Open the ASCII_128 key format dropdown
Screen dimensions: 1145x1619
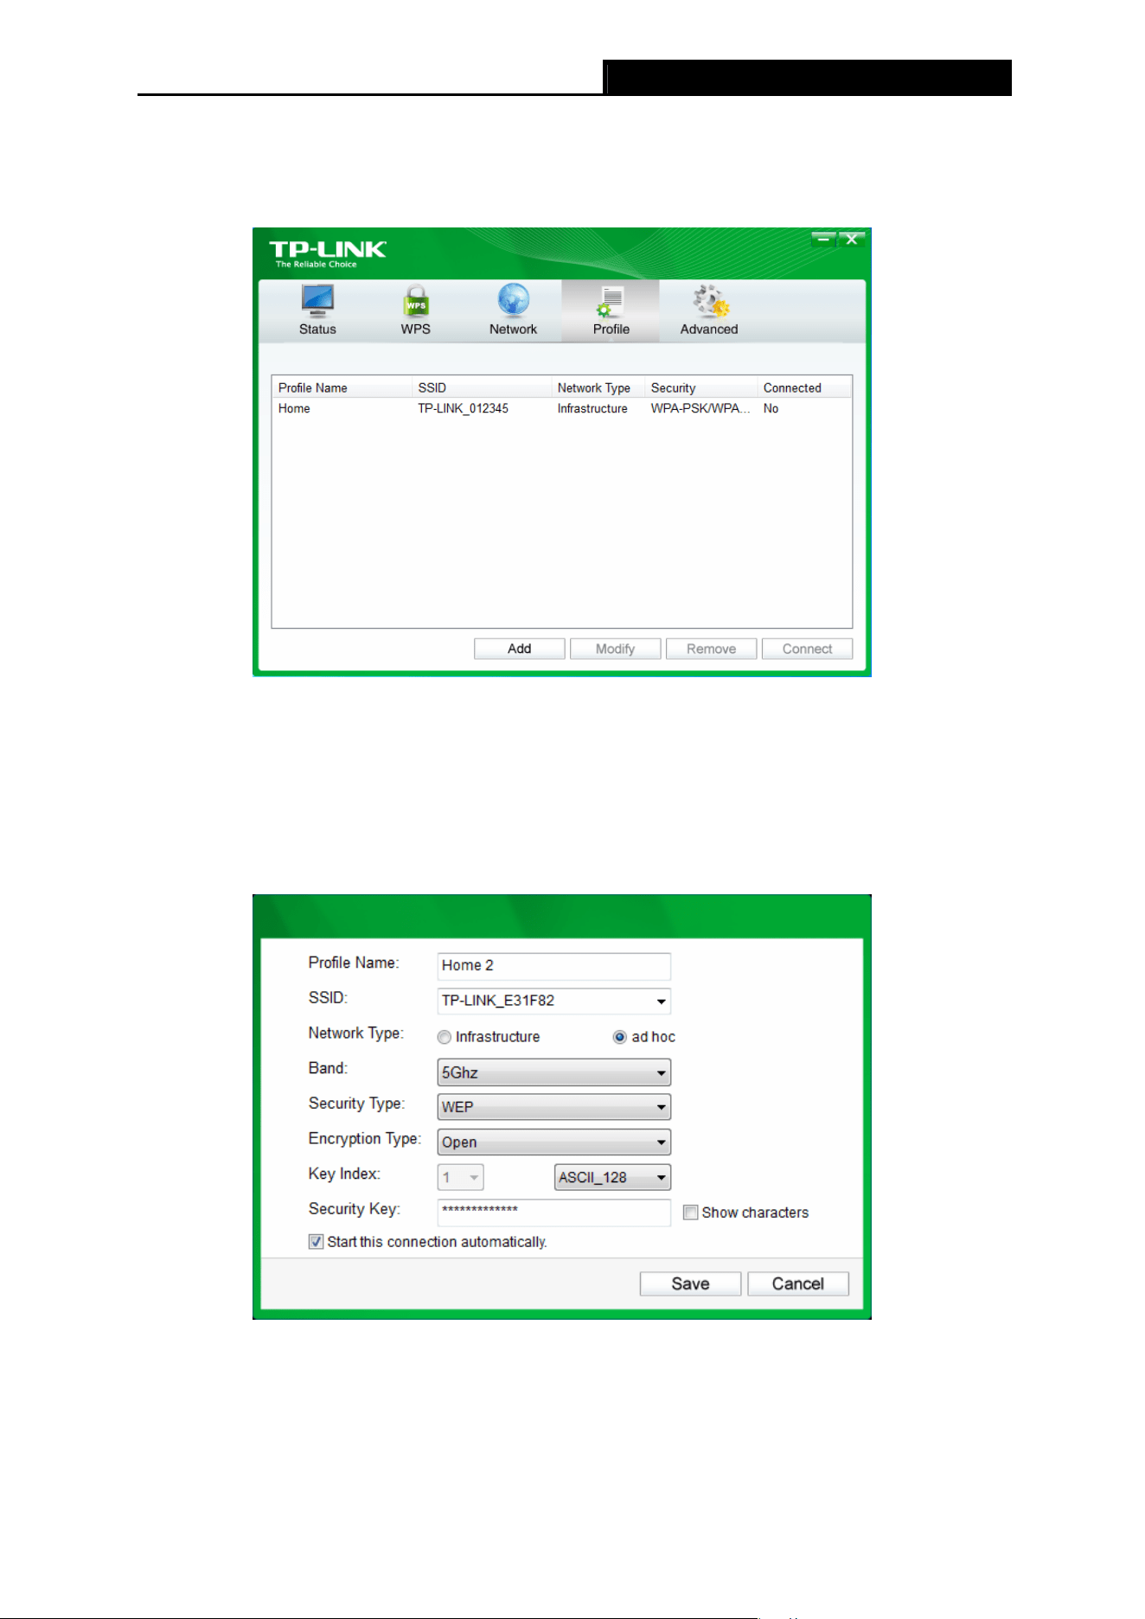[612, 1177]
